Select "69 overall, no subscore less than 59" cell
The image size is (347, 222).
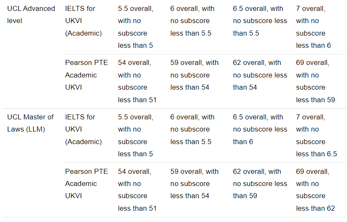click(315, 81)
